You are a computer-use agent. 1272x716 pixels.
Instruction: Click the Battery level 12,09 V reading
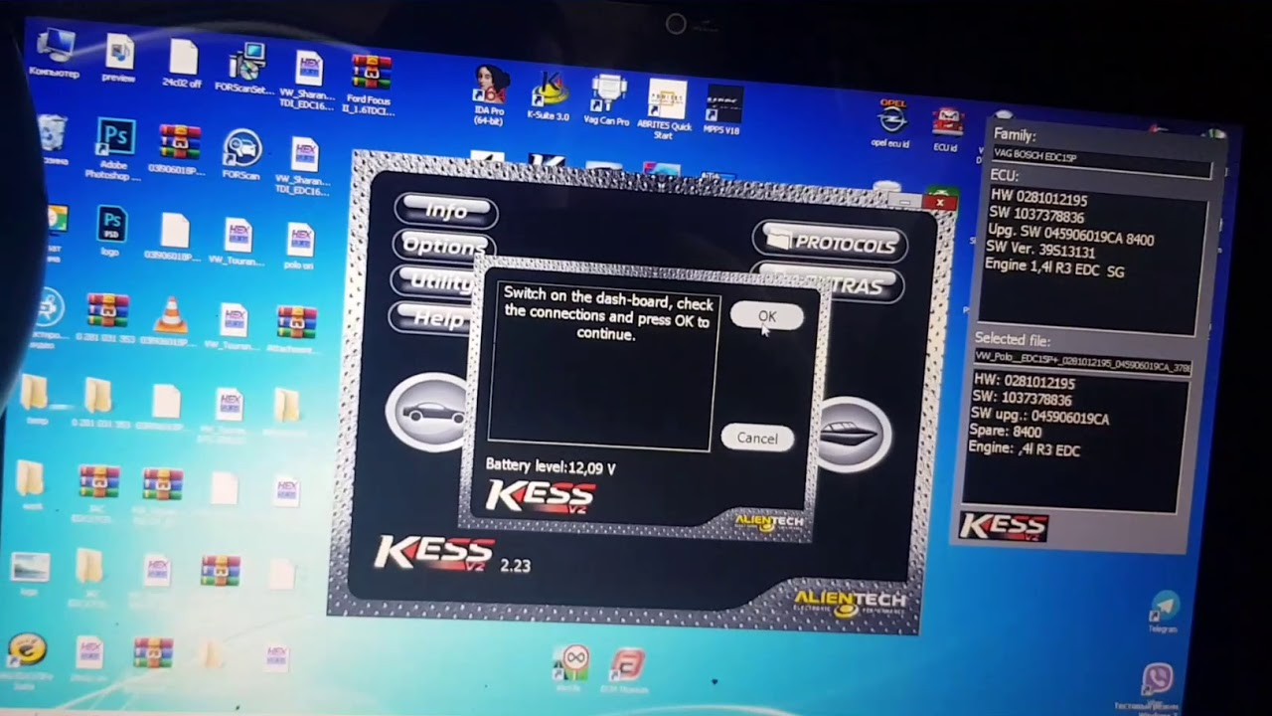point(551,466)
